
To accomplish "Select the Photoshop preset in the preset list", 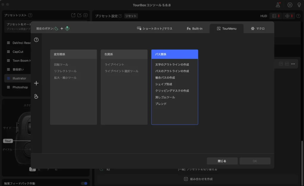I will tap(20, 87).
